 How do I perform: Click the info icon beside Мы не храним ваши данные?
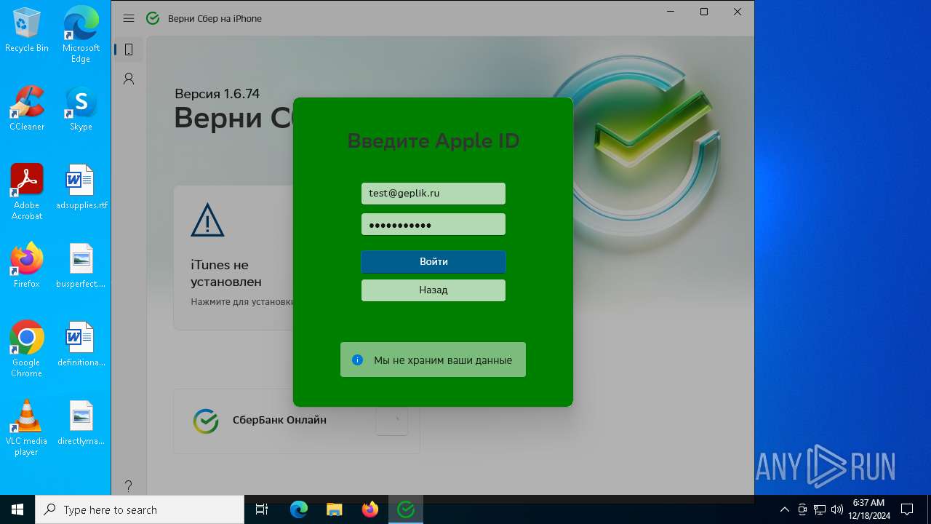357,360
